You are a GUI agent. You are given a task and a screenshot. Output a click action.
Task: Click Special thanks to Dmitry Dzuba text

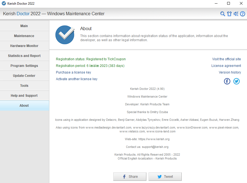coord(147,112)
